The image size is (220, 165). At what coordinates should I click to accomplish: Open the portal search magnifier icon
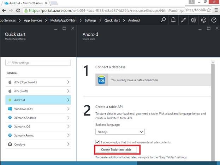coord(163,20)
